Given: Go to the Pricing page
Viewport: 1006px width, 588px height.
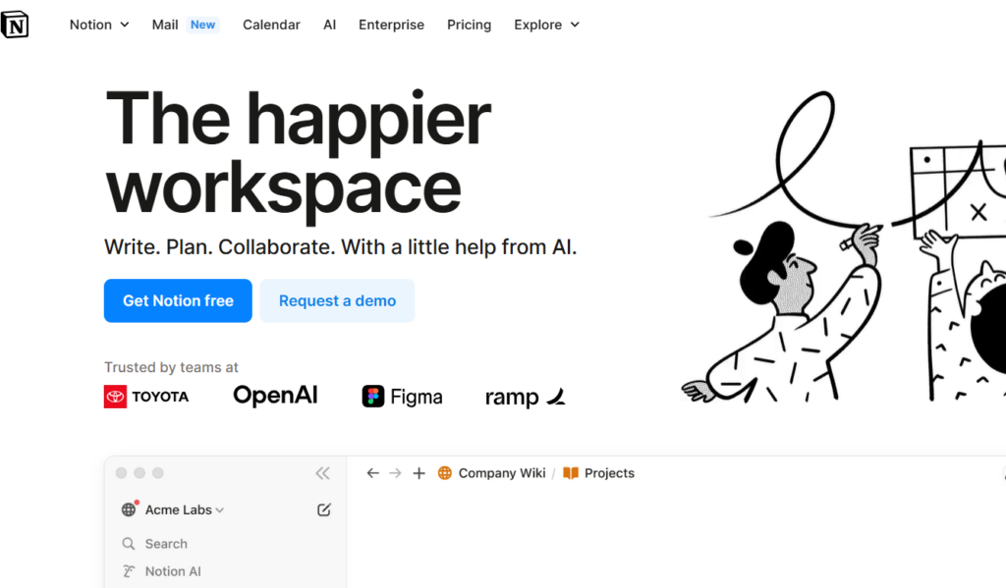Looking at the screenshot, I should (x=469, y=25).
